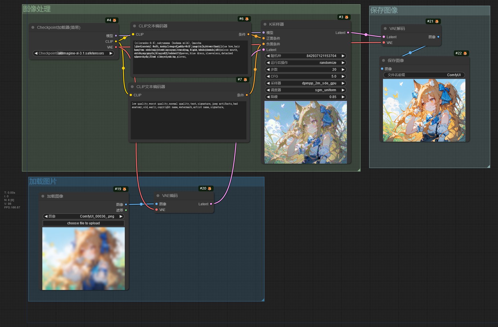Open the 运行后操作 randomize dropdown
Screen dimensions: 498x327
pos(306,63)
